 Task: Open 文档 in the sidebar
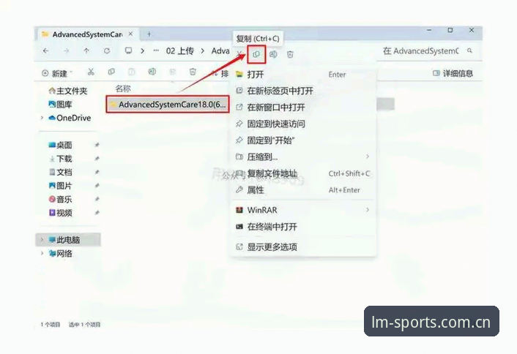(x=60, y=172)
